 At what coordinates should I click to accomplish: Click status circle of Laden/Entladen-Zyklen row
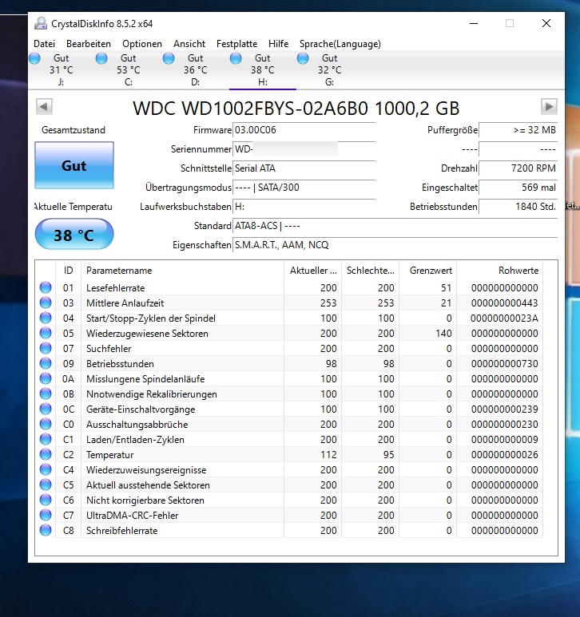(x=46, y=439)
